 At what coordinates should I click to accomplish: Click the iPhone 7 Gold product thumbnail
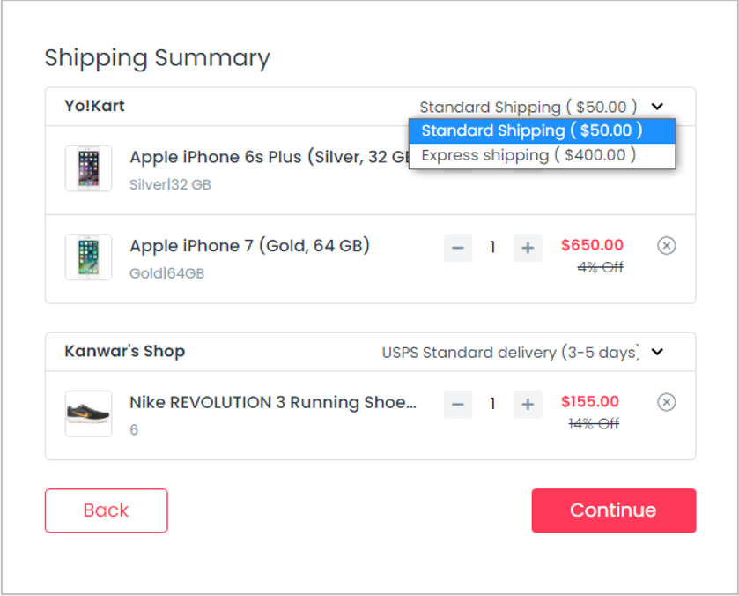[x=88, y=257]
